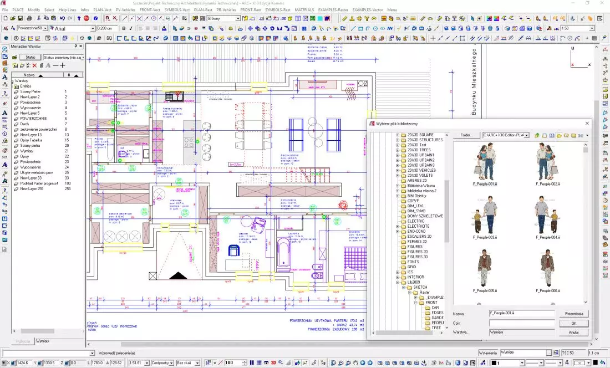Toggle the Opisy layer icon
This screenshot has height=368, width=610.
click(16, 157)
